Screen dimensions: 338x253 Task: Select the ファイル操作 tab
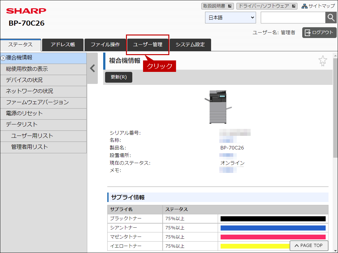[105, 45]
